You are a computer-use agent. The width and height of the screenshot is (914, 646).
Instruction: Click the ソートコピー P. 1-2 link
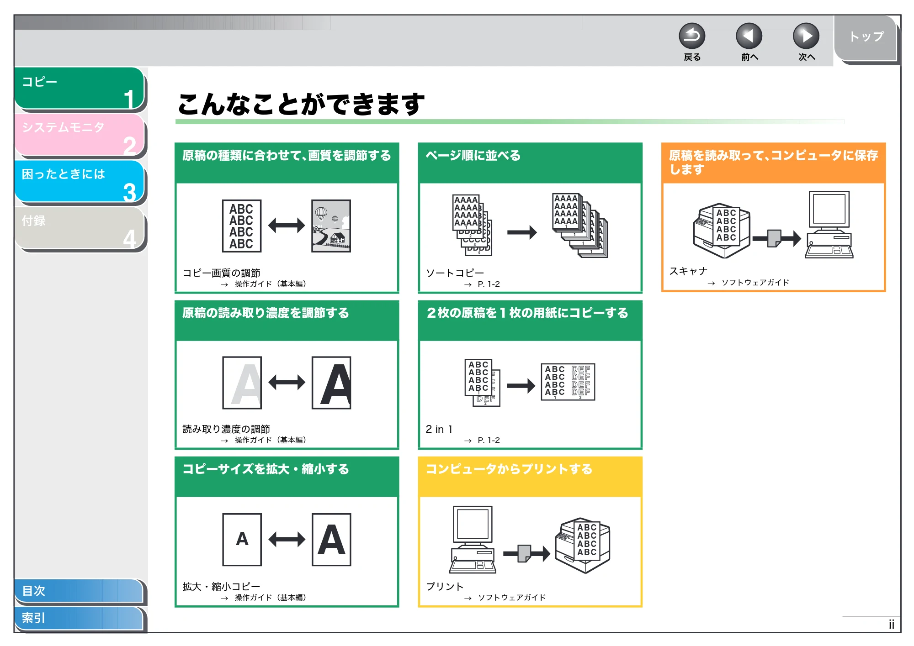[x=489, y=284]
